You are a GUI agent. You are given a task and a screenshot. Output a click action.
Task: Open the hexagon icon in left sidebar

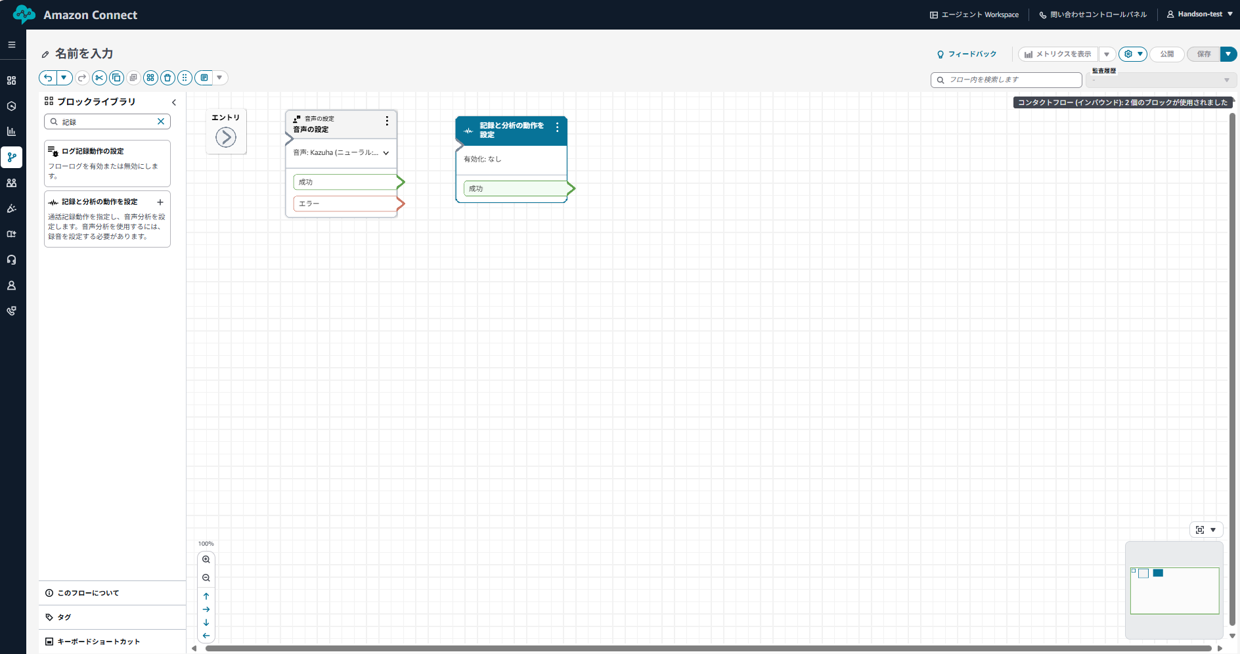(x=11, y=106)
